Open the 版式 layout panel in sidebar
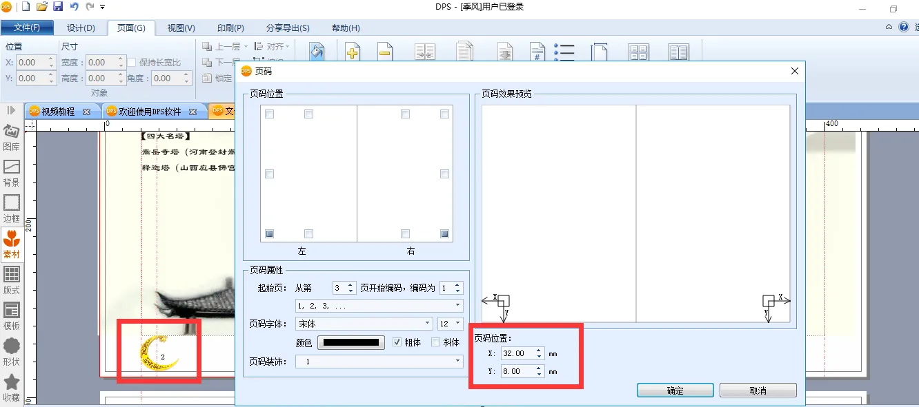This screenshot has height=407, width=919. pos(12,281)
